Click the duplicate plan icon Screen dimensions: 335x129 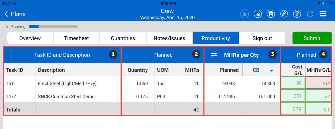click(x=258, y=14)
